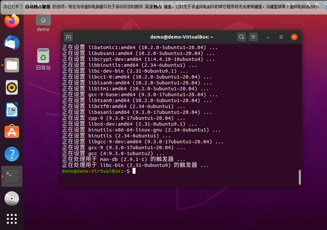Click the line with libcc1-0:amd64
The image size is (327, 230).
pyautogui.click(x=137, y=77)
